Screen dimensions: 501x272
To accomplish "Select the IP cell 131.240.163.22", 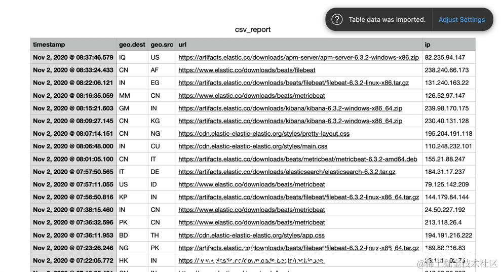I will (449, 83).
